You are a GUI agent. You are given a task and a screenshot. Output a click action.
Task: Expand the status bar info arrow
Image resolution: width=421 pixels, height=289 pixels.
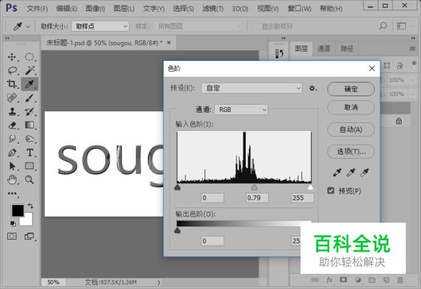tap(159, 282)
